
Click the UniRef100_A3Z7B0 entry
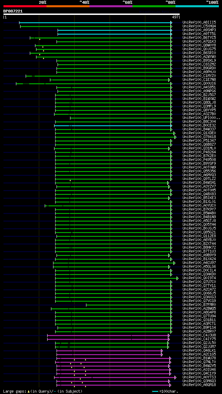[199, 114]
